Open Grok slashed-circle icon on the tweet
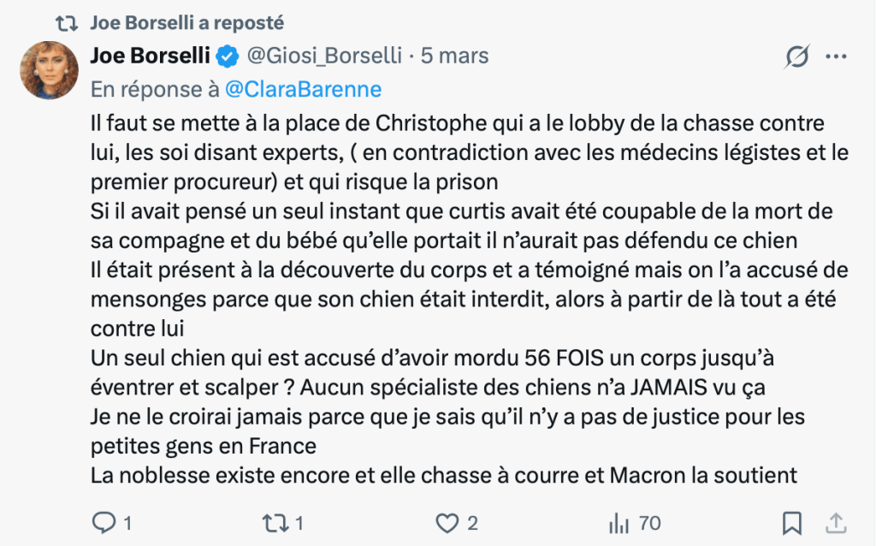The height and width of the screenshot is (546, 876). tap(796, 56)
